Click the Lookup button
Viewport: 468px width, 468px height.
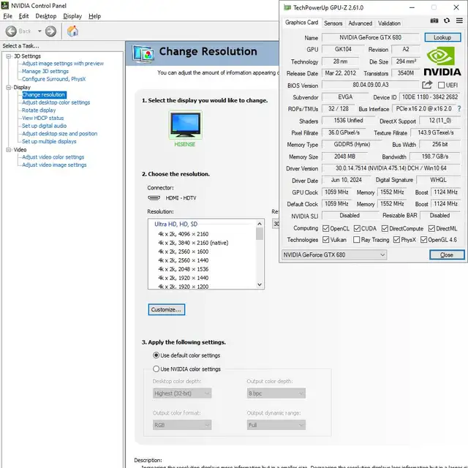click(x=442, y=37)
